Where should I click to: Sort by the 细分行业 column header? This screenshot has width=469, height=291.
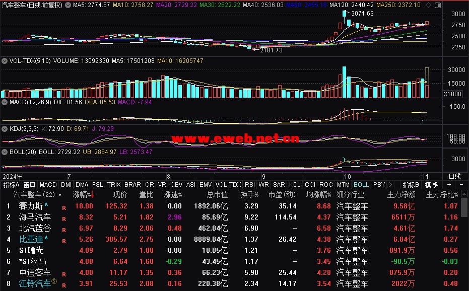(x=350, y=195)
